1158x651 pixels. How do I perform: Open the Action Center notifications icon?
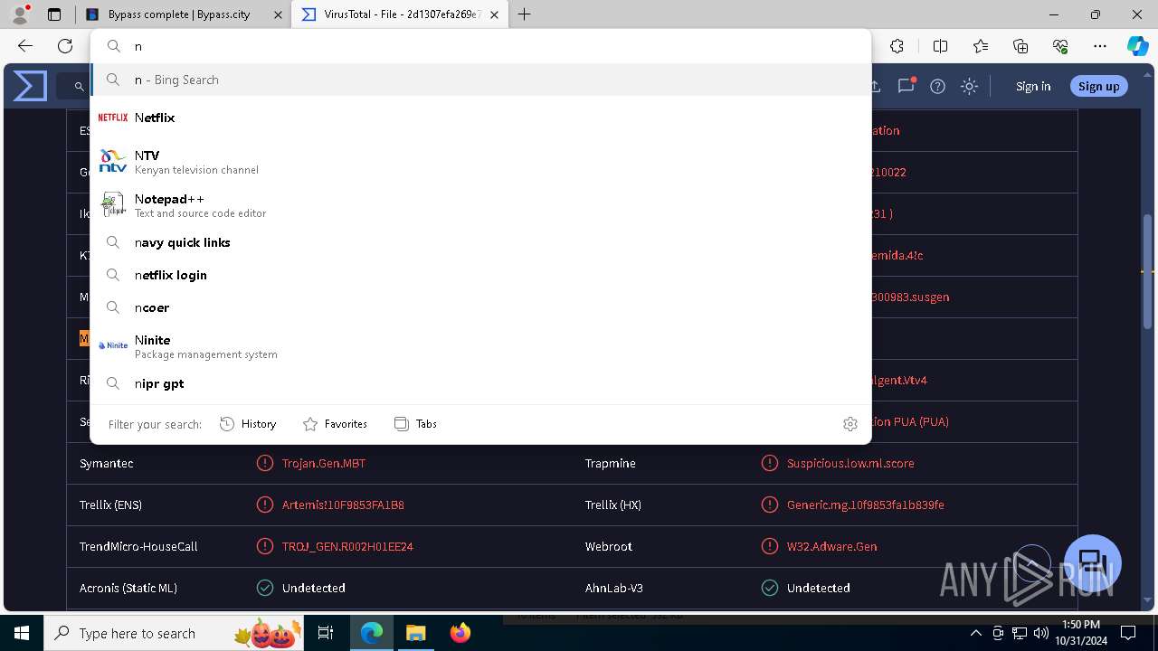(1128, 633)
